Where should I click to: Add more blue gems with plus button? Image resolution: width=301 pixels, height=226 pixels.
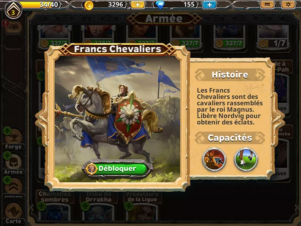(x=210, y=5)
